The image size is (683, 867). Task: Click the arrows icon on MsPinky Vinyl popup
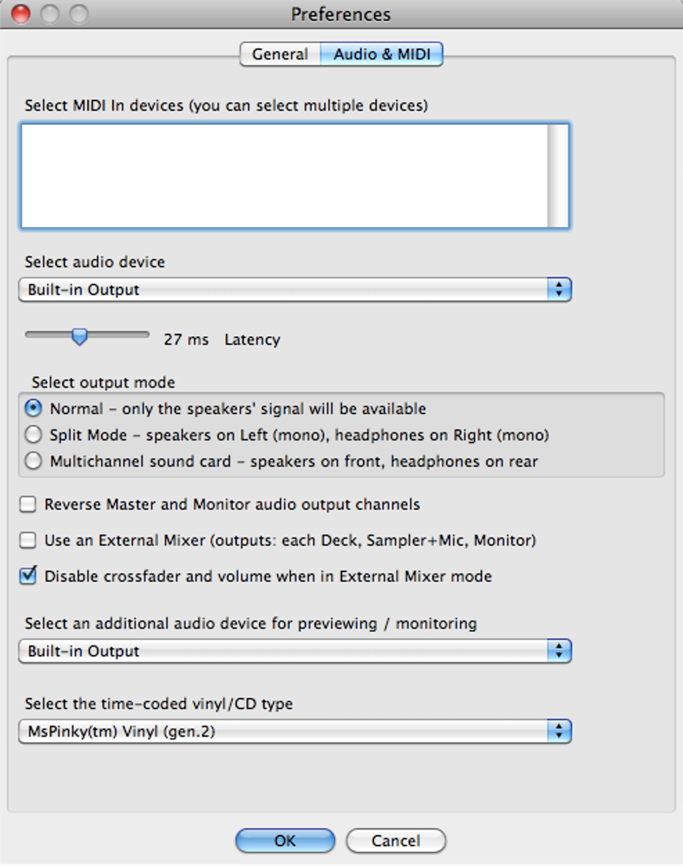[x=559, y=732]
